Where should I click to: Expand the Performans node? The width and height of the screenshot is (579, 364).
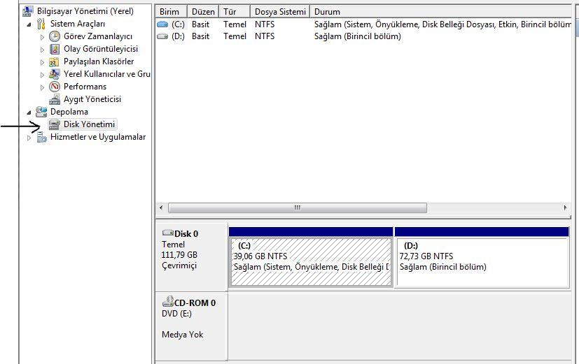coord(42,87)
